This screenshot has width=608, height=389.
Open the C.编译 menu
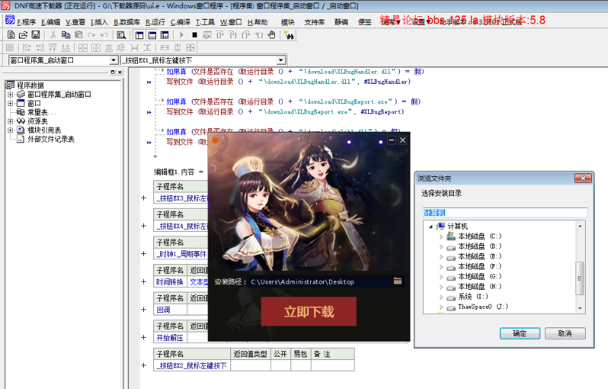coord(180,22)
